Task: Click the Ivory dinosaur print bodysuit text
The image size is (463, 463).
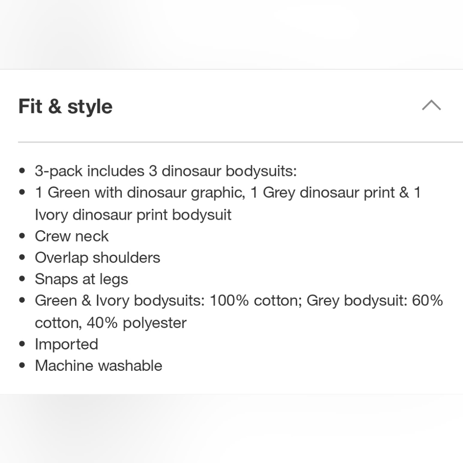Action: pyautogui.click(x=133, y=214)
